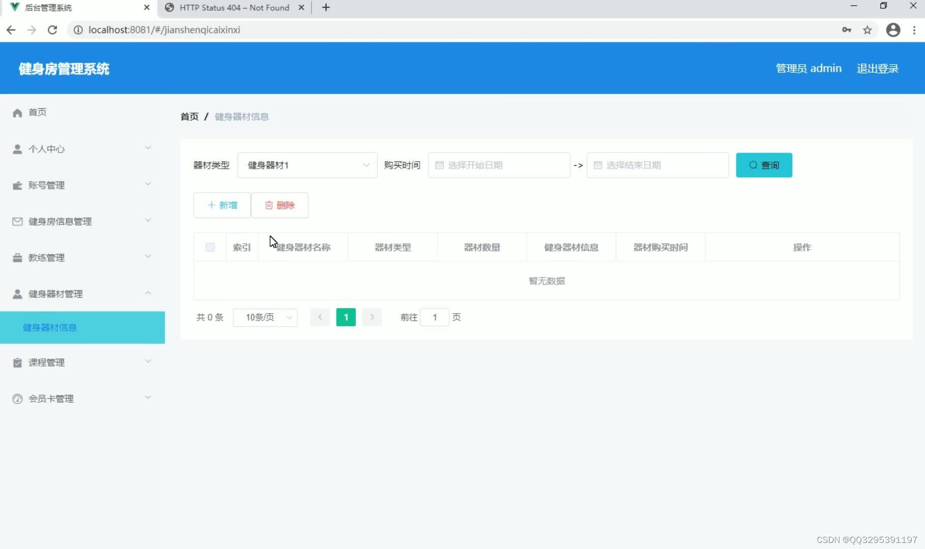Image resolution: width=925 pixels, height=549 pixels.
Task: Expand the 教练管理 chevron
Action: click(148, 256)
